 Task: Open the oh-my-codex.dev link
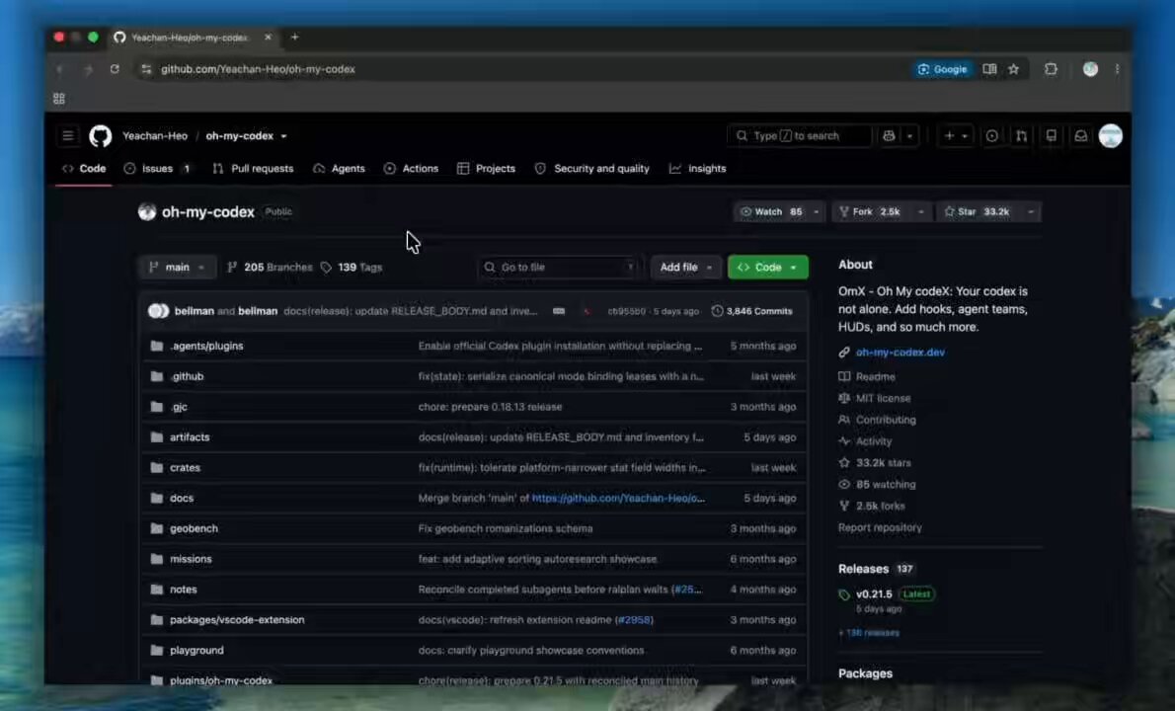point(900,353)
